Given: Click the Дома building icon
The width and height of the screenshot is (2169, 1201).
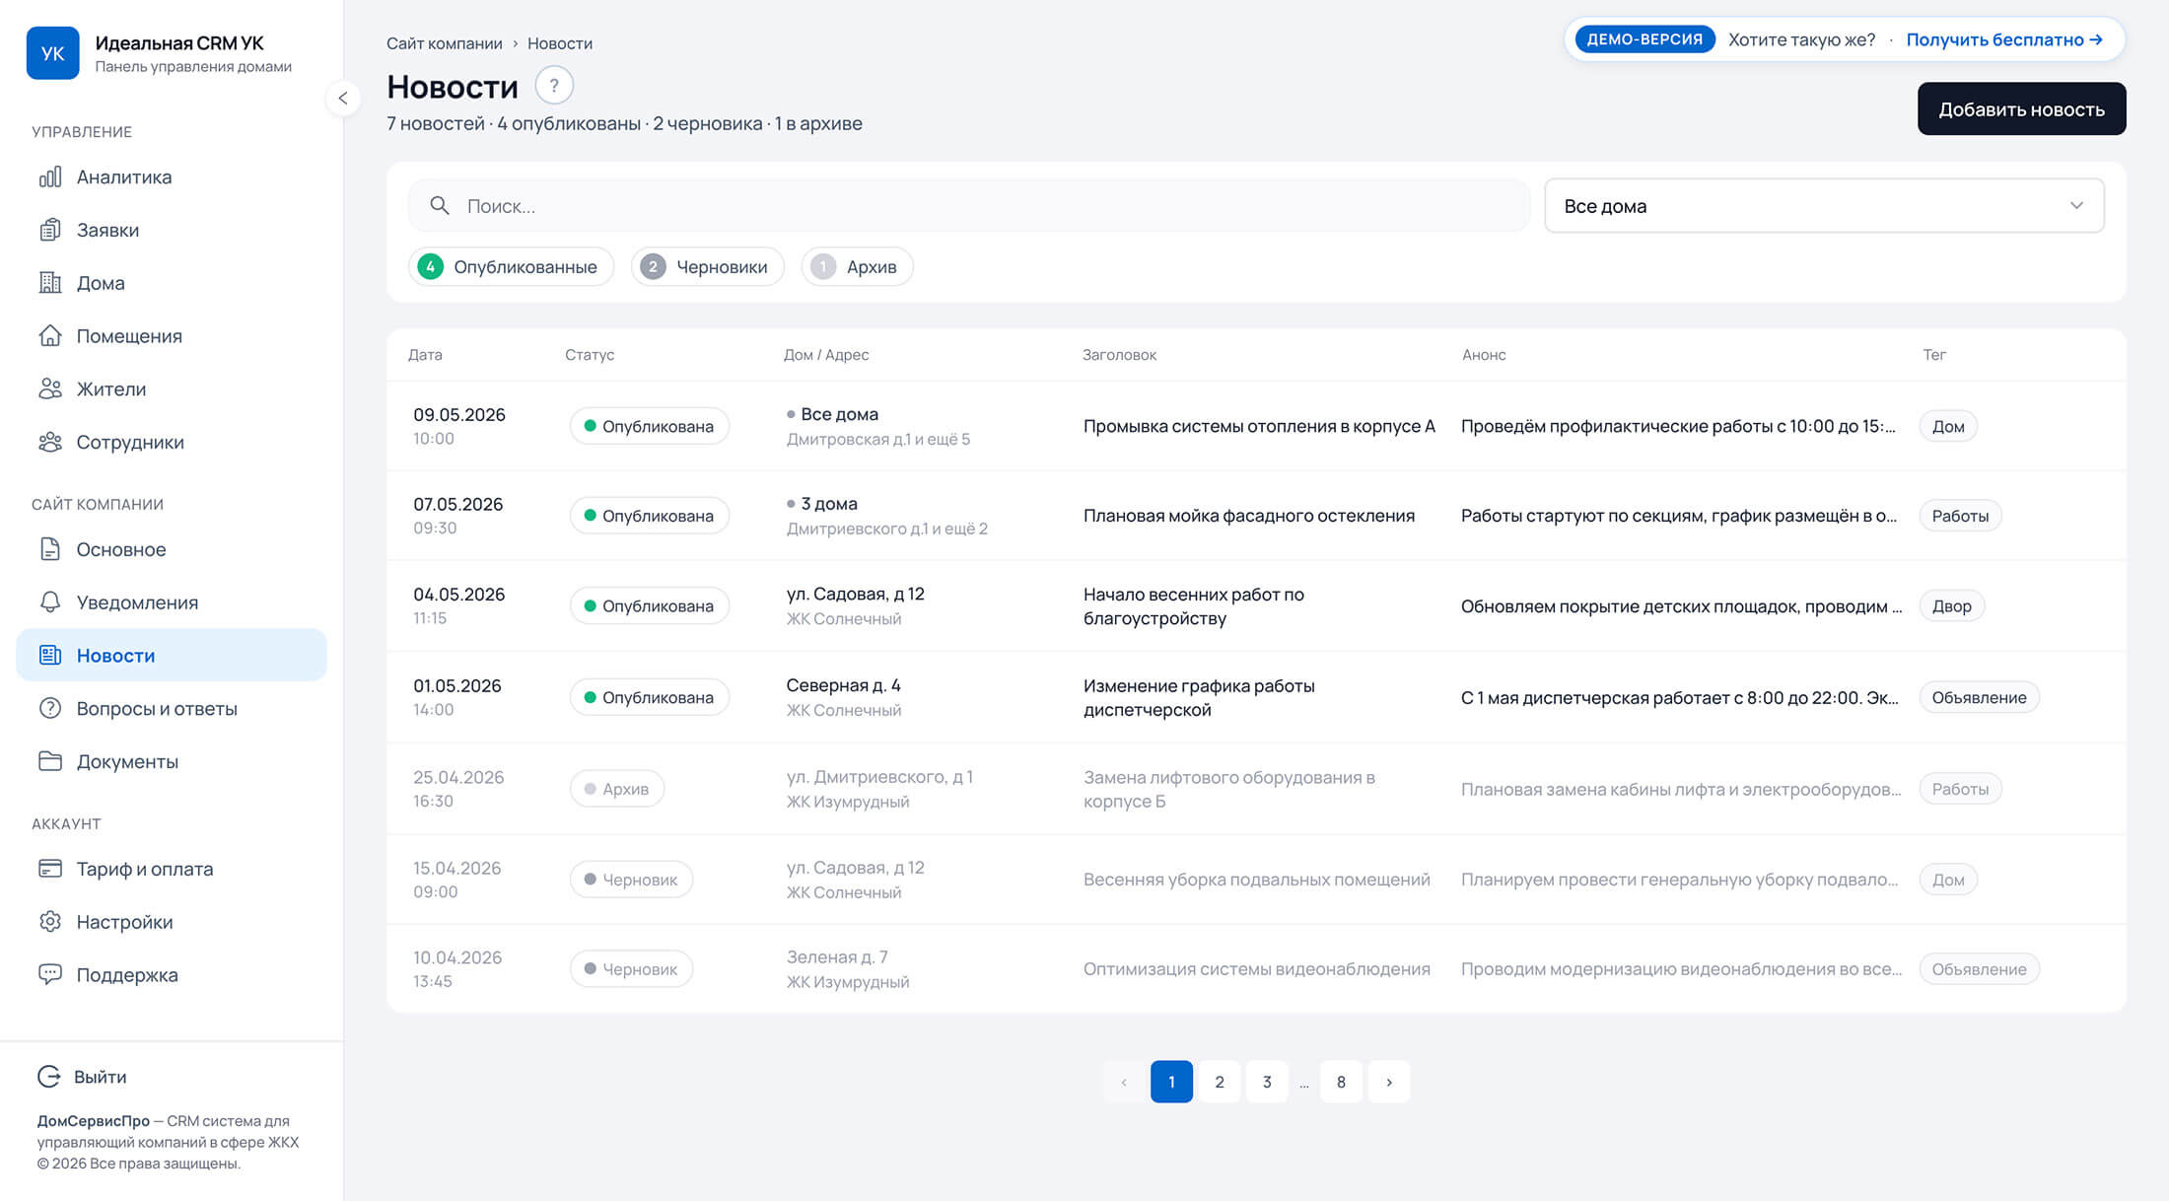Looking at the screenshot, I should tap(50, 283).
